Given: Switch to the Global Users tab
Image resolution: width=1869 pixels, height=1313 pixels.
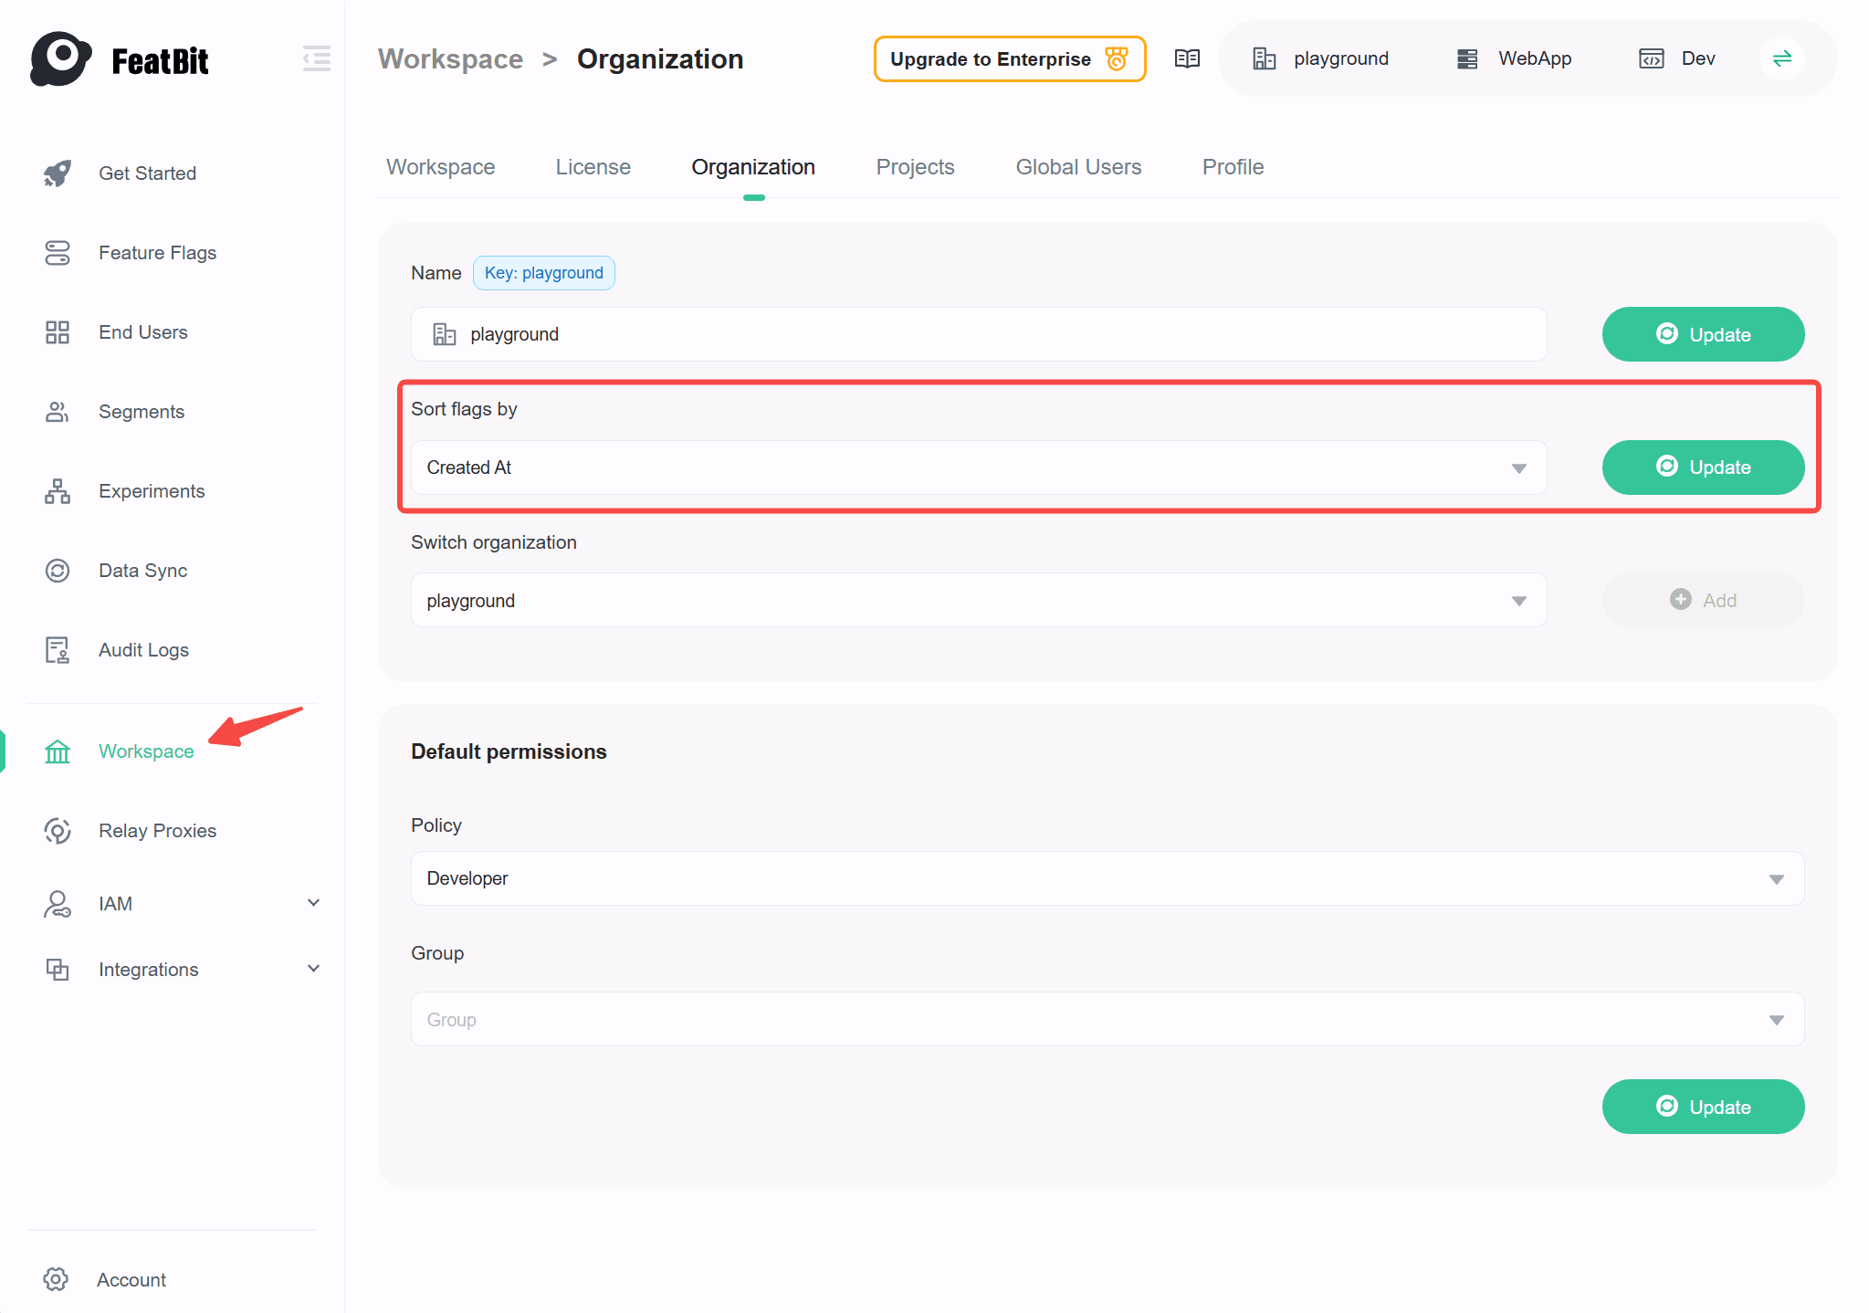Looking at the screenshot, I should tap(1078, 167).
